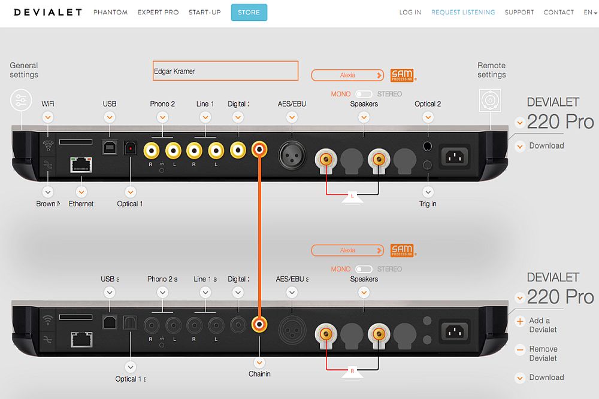
Task: Select Line 1 L jack on upper amplifier
Action: (216, 150)
